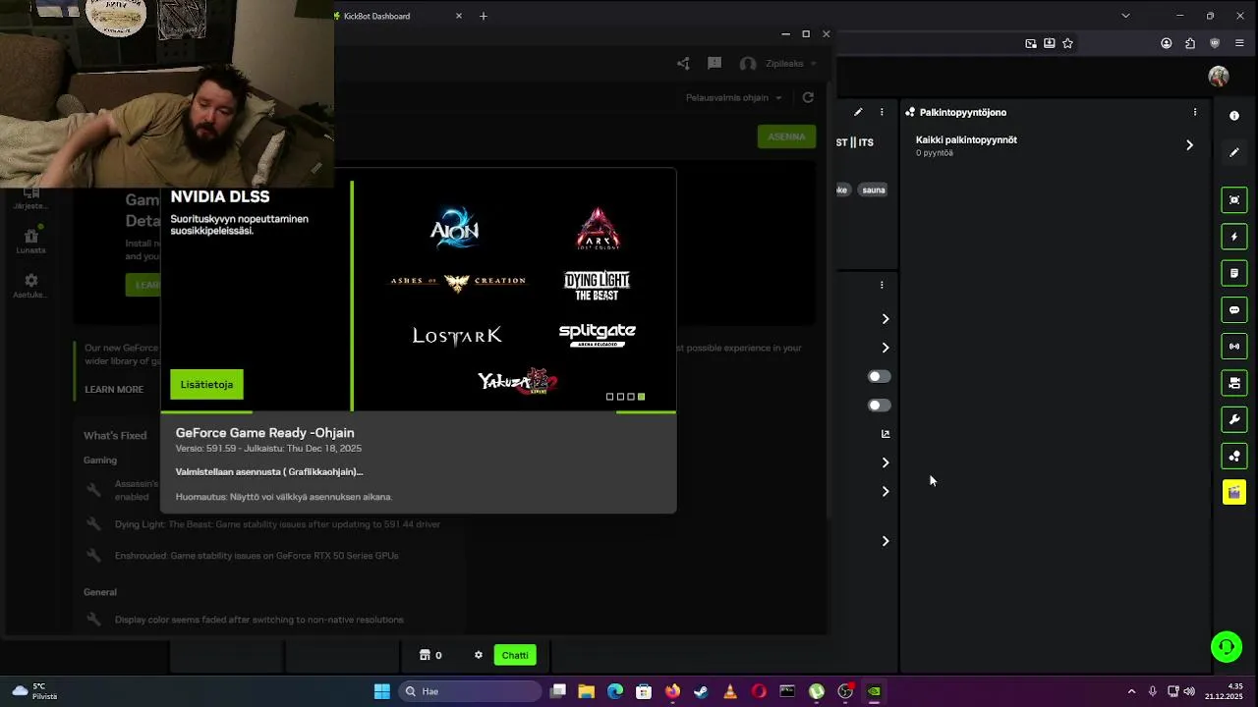Bookmark this page with the star icon

1067,43
